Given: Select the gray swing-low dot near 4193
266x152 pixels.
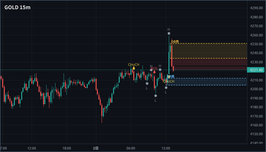Looking at the screenshot, I should (155, 96).
